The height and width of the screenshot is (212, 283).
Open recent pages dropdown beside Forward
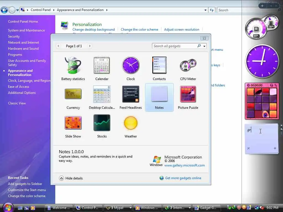pos(17,10)
